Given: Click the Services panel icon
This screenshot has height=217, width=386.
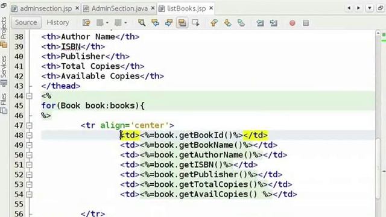Looking at the screenshot, I should click(4, 83).
